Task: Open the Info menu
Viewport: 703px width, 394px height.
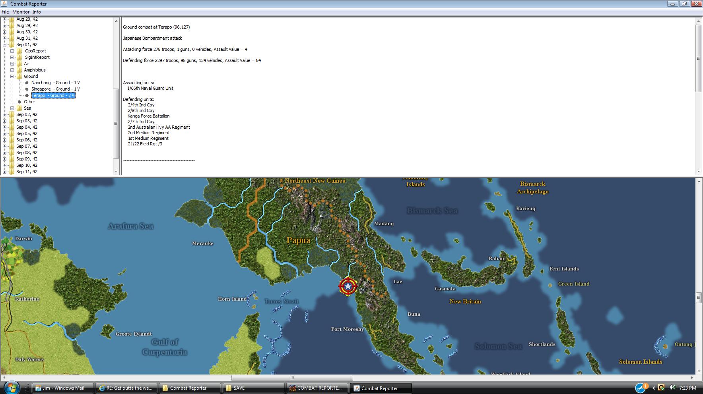Action: click(37, 12)
